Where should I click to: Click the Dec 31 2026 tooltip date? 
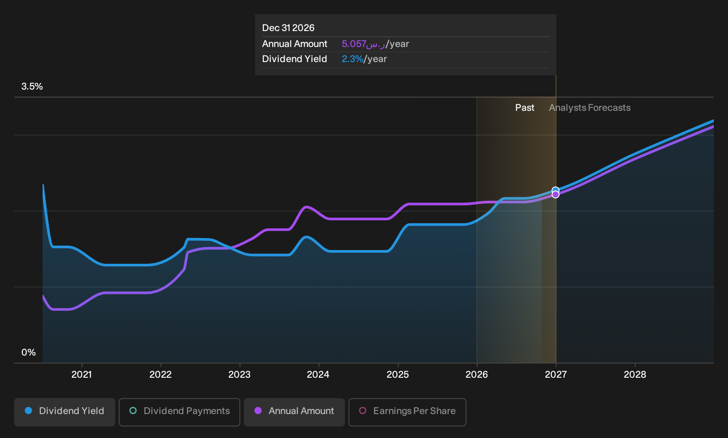pyautogui.click(x=288, y=28)
